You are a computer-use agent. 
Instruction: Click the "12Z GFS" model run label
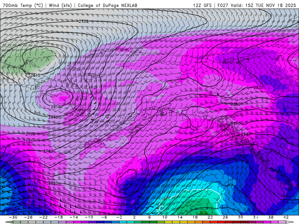coord(202,5)
